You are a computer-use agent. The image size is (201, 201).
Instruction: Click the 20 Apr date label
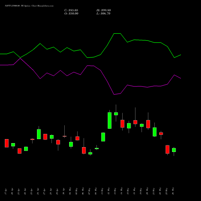click(12, 191)
